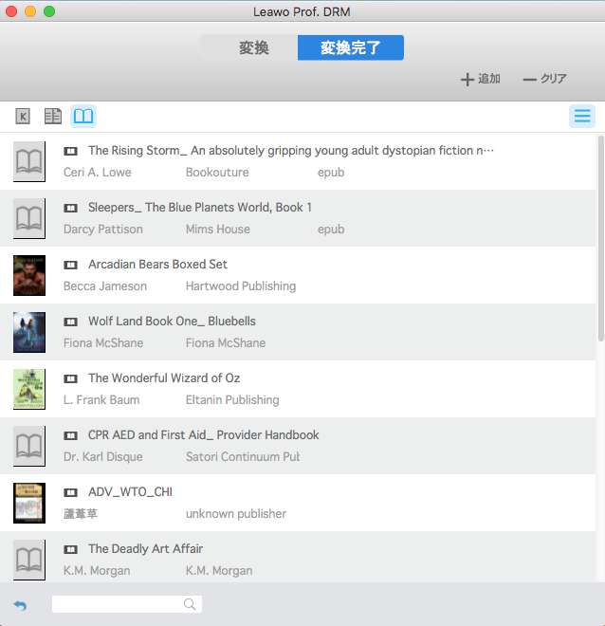Click 'unknown publisher' text
Screen dimensions: 605x626
[x=236, y=514]
